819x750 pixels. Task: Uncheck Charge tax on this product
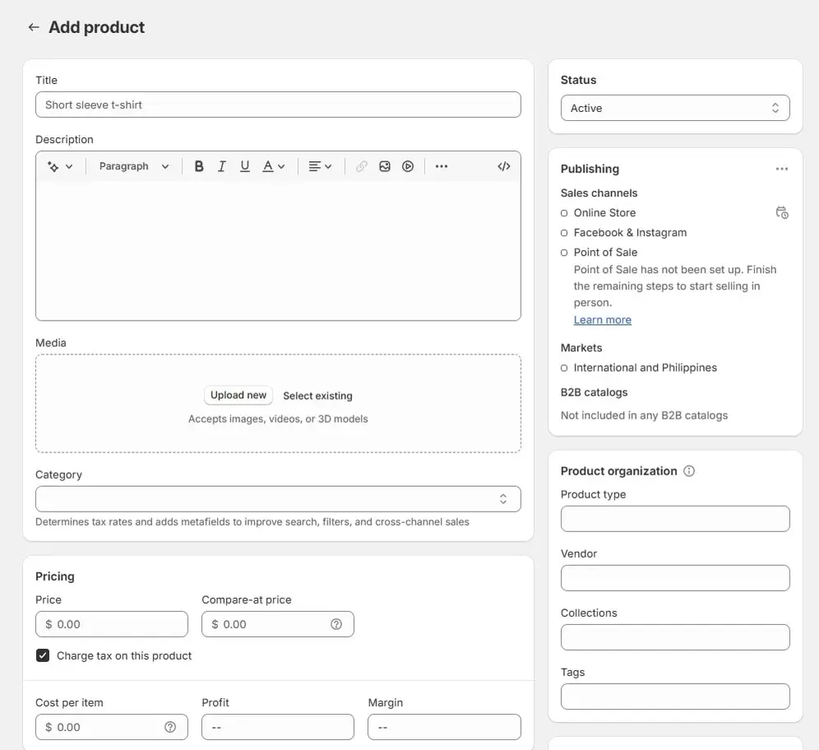(43, 655)
